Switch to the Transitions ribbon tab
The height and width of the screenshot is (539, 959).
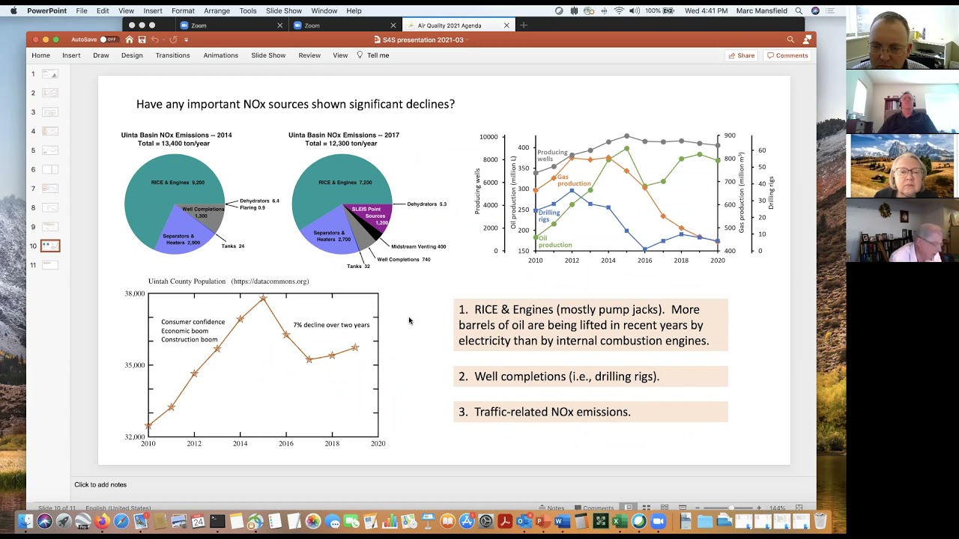(172, 55)
